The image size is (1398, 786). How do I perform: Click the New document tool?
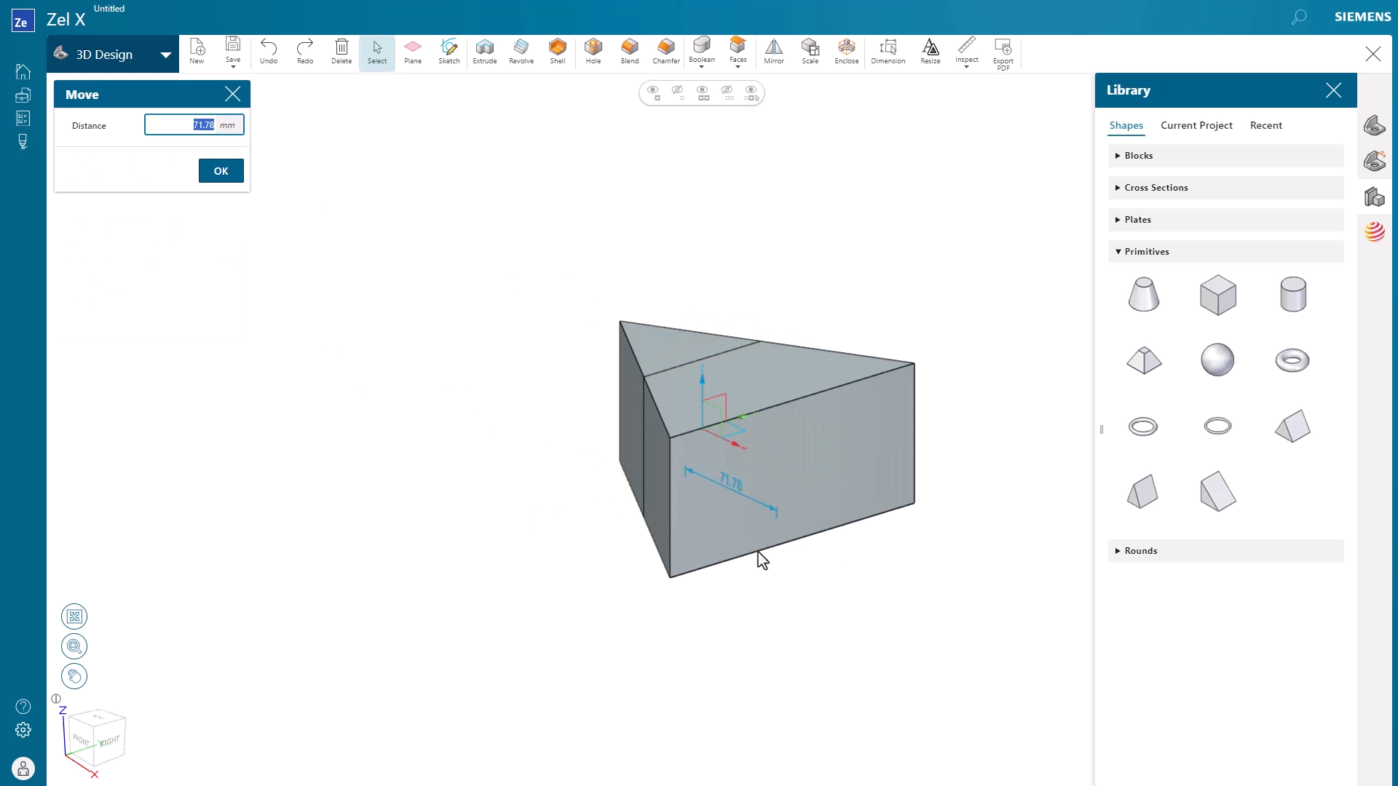[x=197, y=52]
